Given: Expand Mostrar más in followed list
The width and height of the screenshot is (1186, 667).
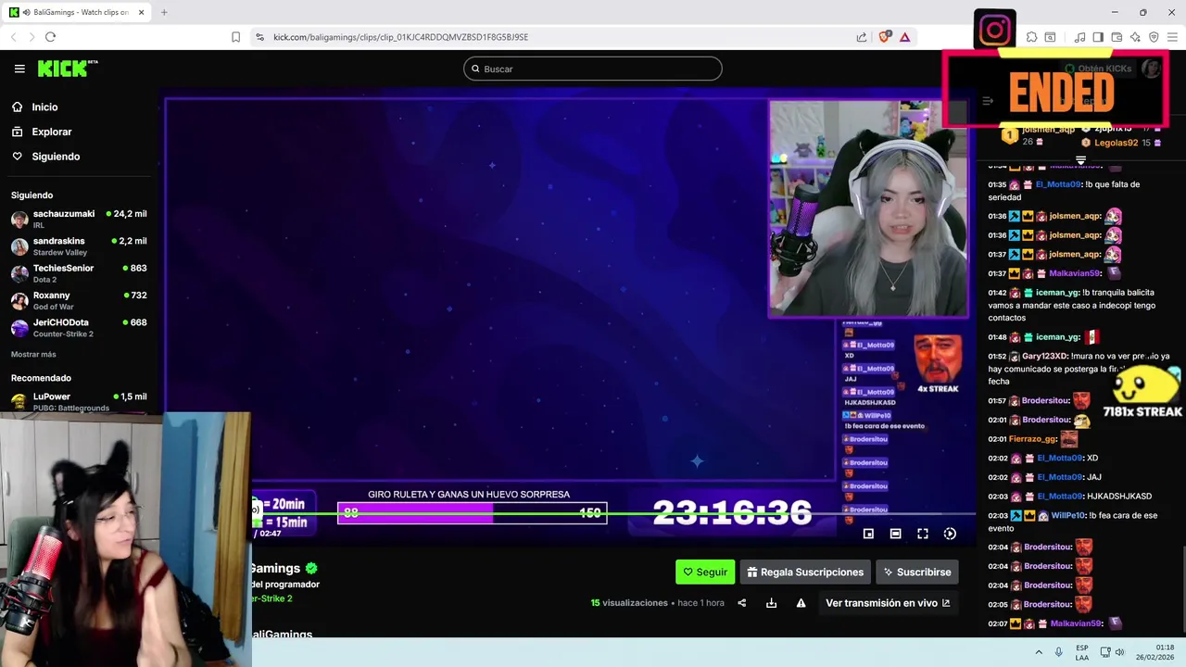Looking at the screenshot, I should [x=33, y=354].
